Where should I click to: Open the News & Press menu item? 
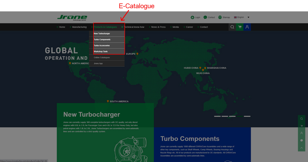158,27
